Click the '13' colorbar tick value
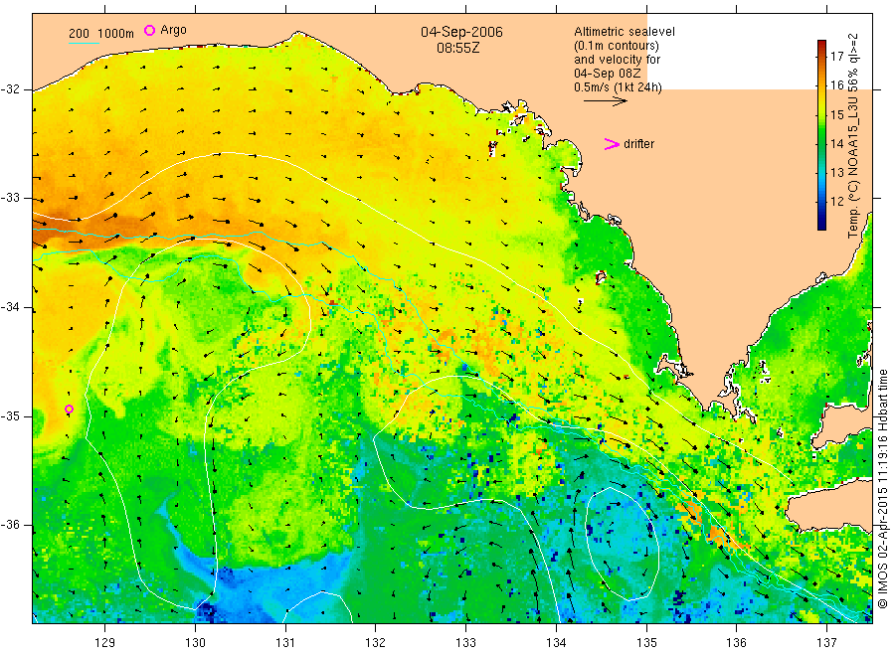Image resolution: width=895 pixels, height=656 pixels. point(836,172)
